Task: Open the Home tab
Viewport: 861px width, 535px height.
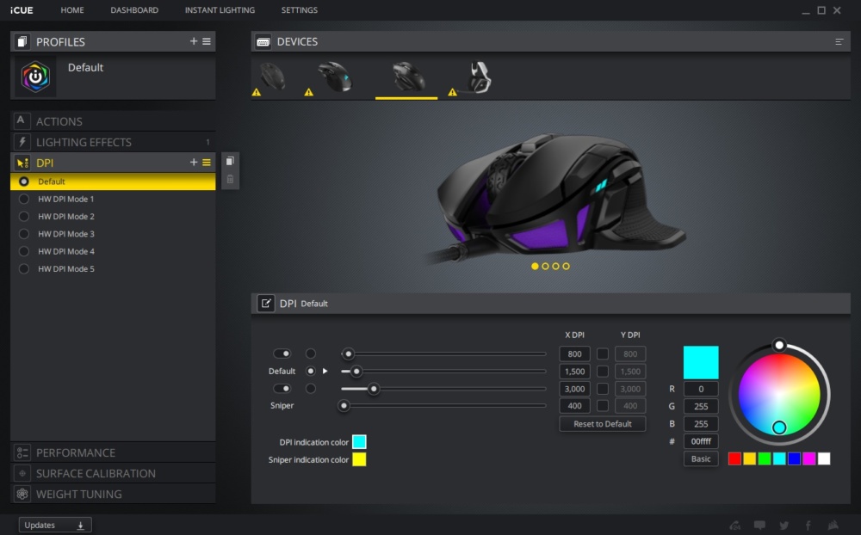Action: 72,9
